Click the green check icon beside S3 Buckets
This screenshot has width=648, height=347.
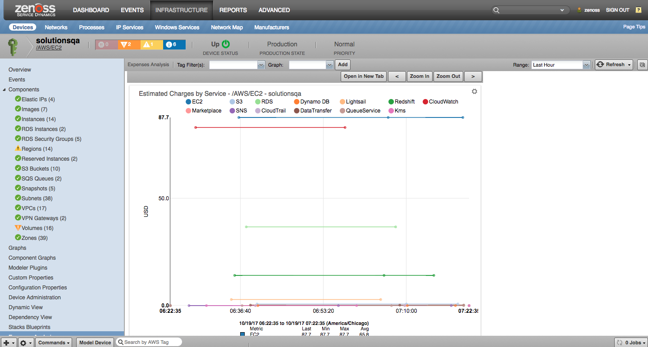point(18,168)
